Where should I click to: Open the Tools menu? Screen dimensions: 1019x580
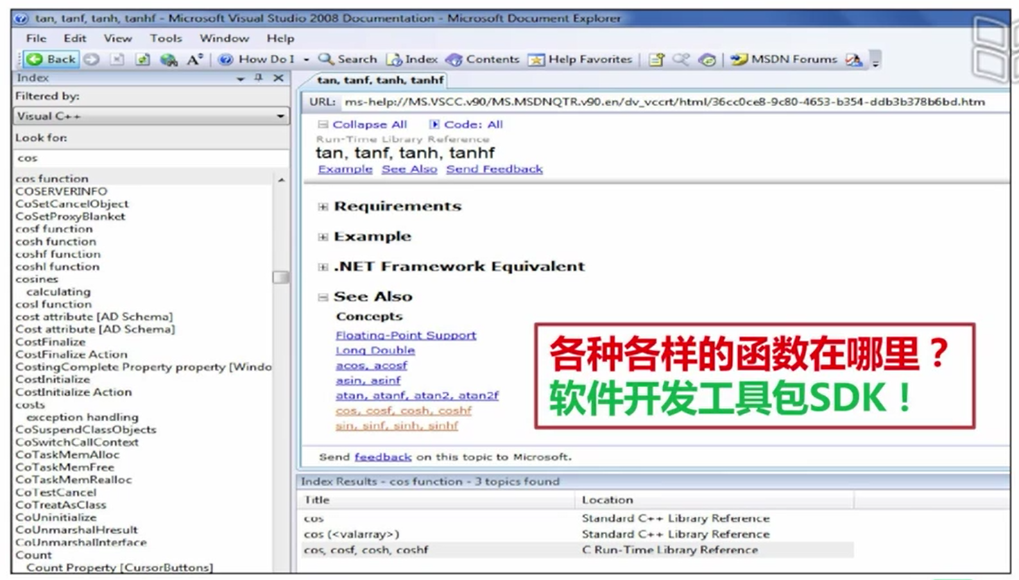point(166,38)
